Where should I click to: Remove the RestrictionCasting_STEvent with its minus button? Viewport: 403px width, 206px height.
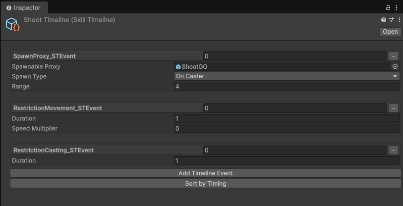[394, 150]
